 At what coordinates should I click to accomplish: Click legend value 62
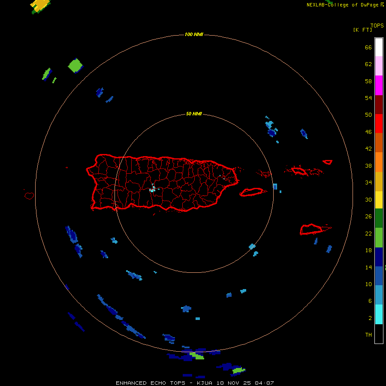[x=368, y=64]
